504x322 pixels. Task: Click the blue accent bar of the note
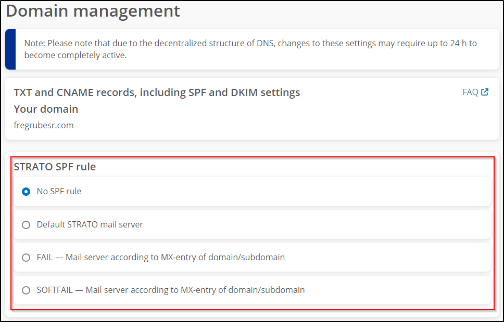(10, 49)
